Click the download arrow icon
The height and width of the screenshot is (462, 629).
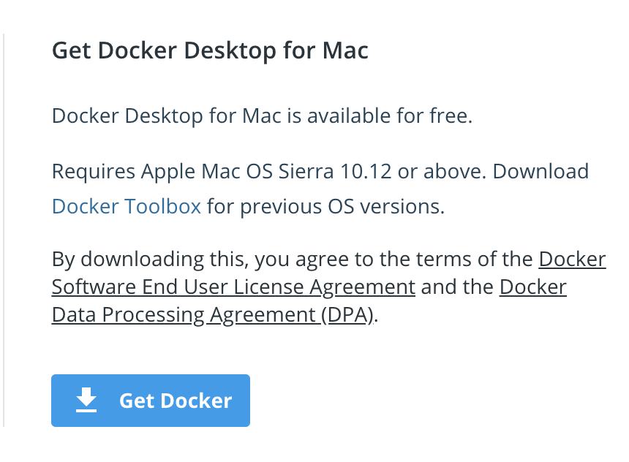[86, 400]
